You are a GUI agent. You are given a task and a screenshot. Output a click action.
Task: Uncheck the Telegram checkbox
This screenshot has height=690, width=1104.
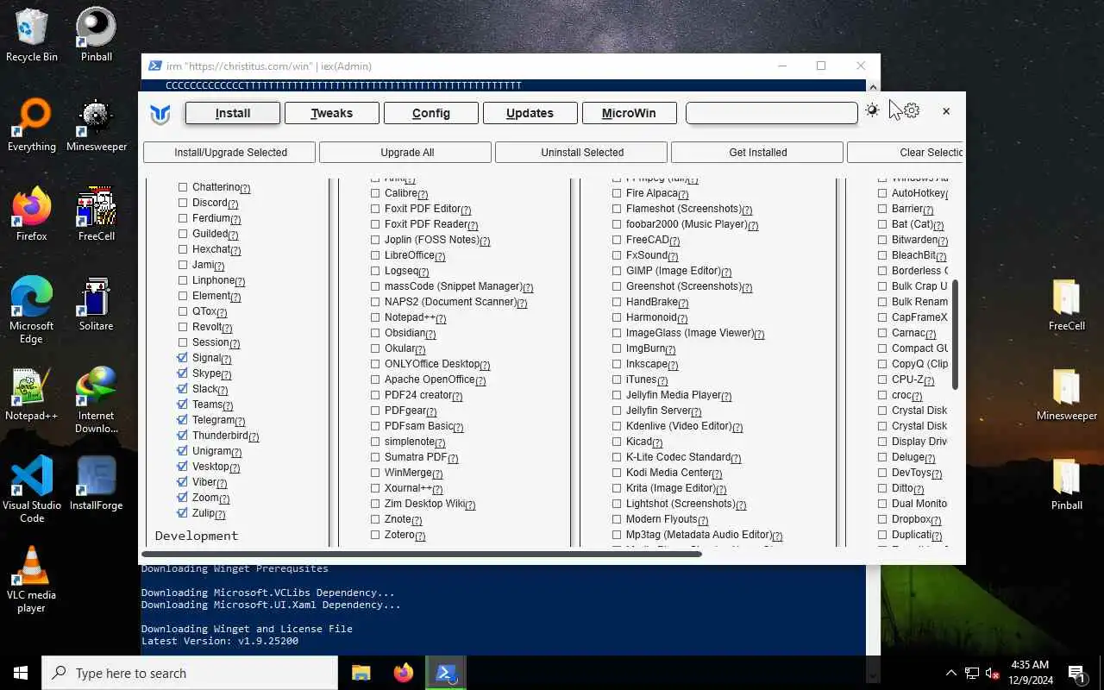point(183,420)
